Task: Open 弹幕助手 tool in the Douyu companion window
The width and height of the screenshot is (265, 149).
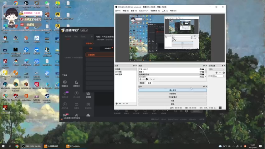Action: [65, 84]
